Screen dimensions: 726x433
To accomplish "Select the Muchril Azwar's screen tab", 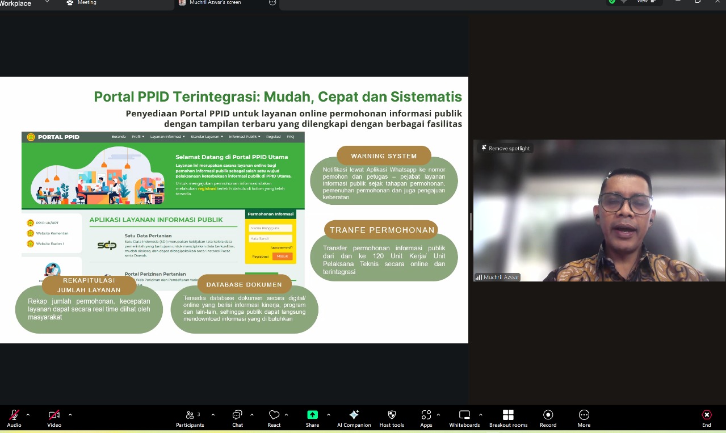I will click(x=215, y=3).
